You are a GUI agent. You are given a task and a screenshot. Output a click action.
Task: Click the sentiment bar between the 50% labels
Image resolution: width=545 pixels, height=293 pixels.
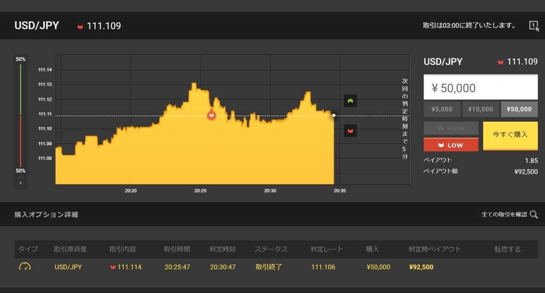click(21, 115)
